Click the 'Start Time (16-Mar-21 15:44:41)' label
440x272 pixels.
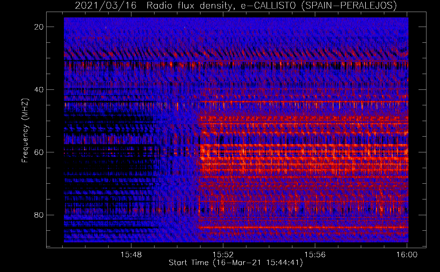[236, 263]
